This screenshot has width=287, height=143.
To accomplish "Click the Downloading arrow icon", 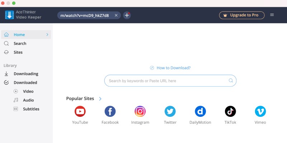I will click(6, 74).
